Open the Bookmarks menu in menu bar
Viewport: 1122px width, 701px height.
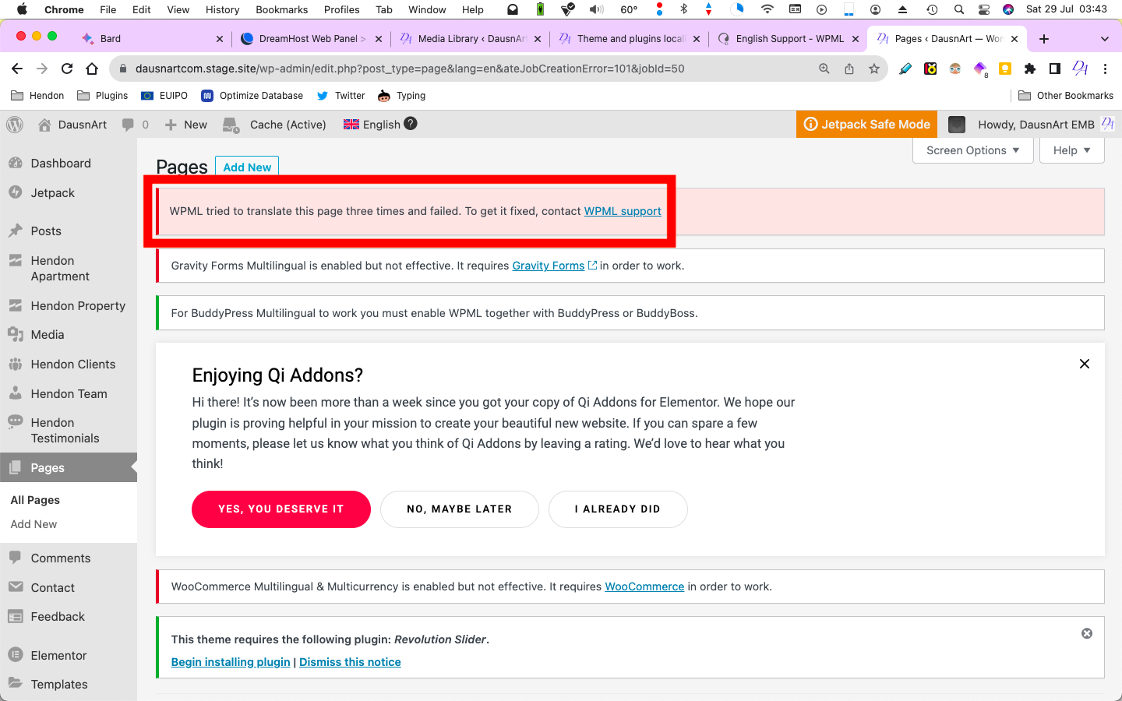click(281, 9)
